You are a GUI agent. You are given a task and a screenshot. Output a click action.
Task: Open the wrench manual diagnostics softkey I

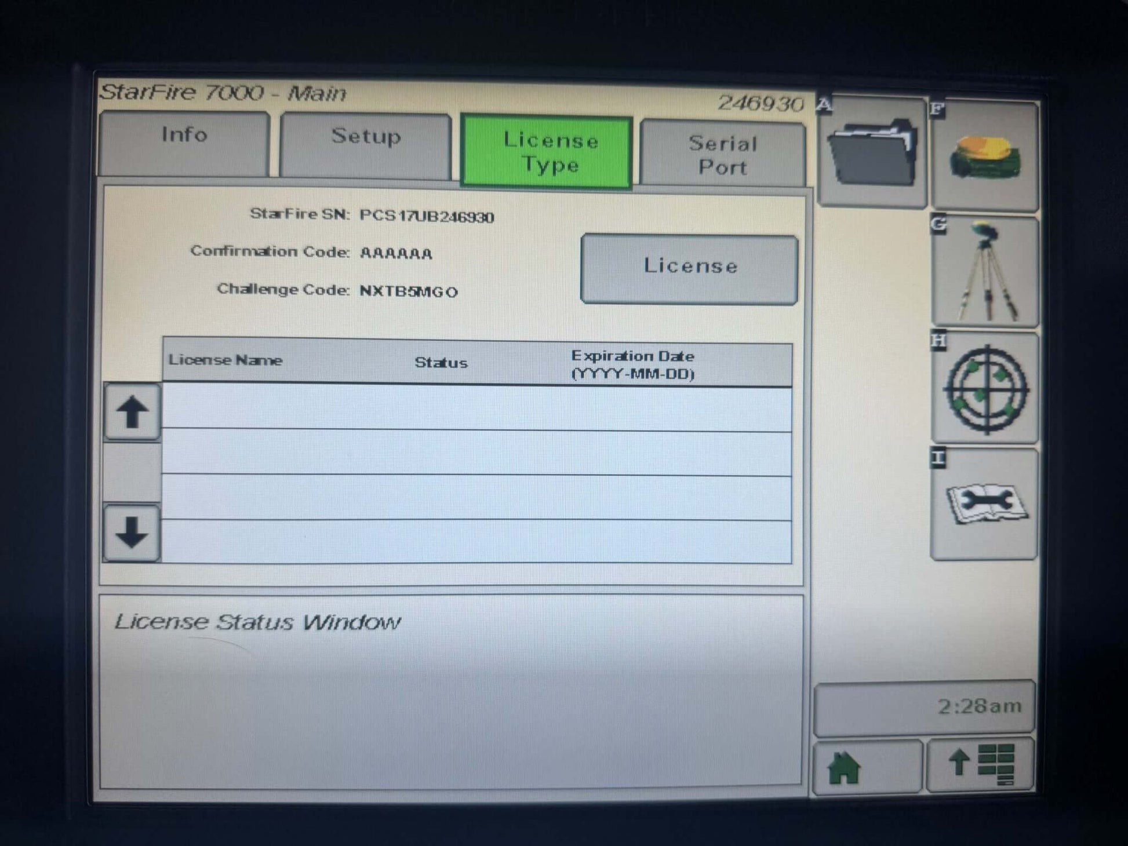click(x=984, y=504)
